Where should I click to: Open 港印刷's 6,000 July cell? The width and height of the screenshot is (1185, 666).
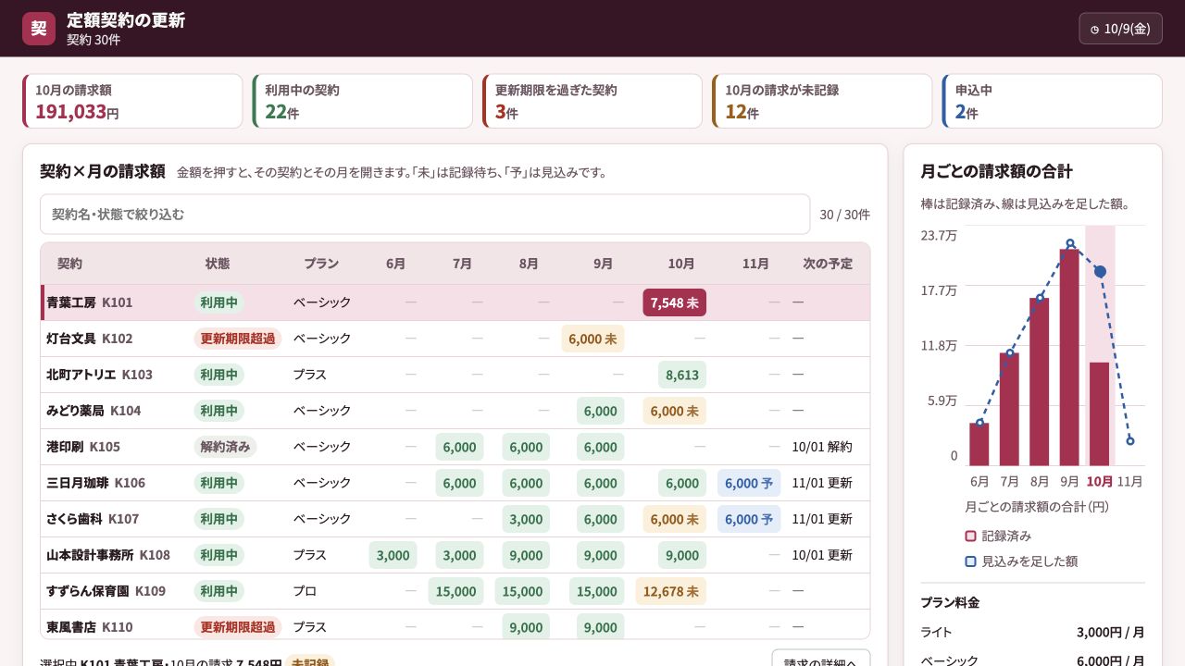[x=459, y=447]
